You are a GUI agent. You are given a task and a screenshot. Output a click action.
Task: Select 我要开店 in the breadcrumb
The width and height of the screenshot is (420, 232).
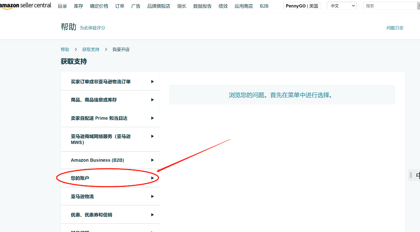(121, 49)
